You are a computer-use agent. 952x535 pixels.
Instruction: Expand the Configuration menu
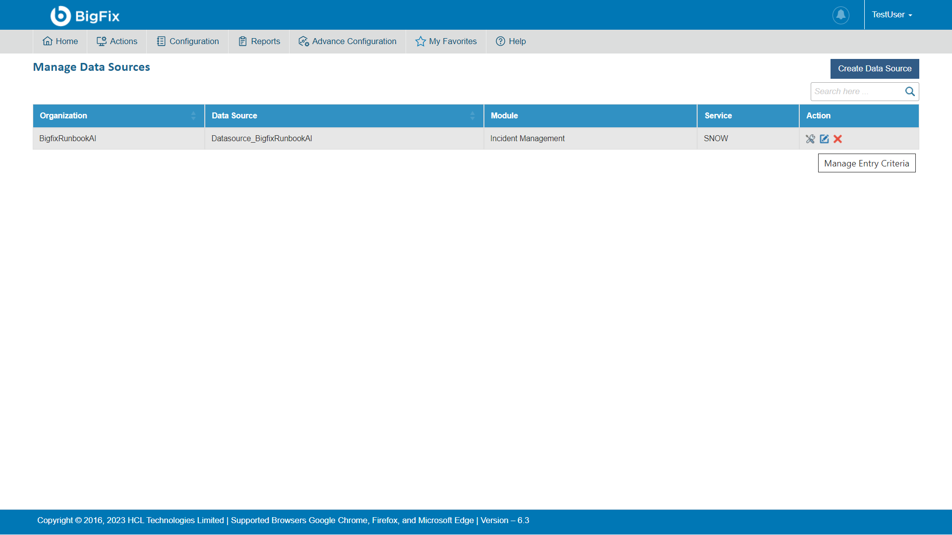[188, 42]
